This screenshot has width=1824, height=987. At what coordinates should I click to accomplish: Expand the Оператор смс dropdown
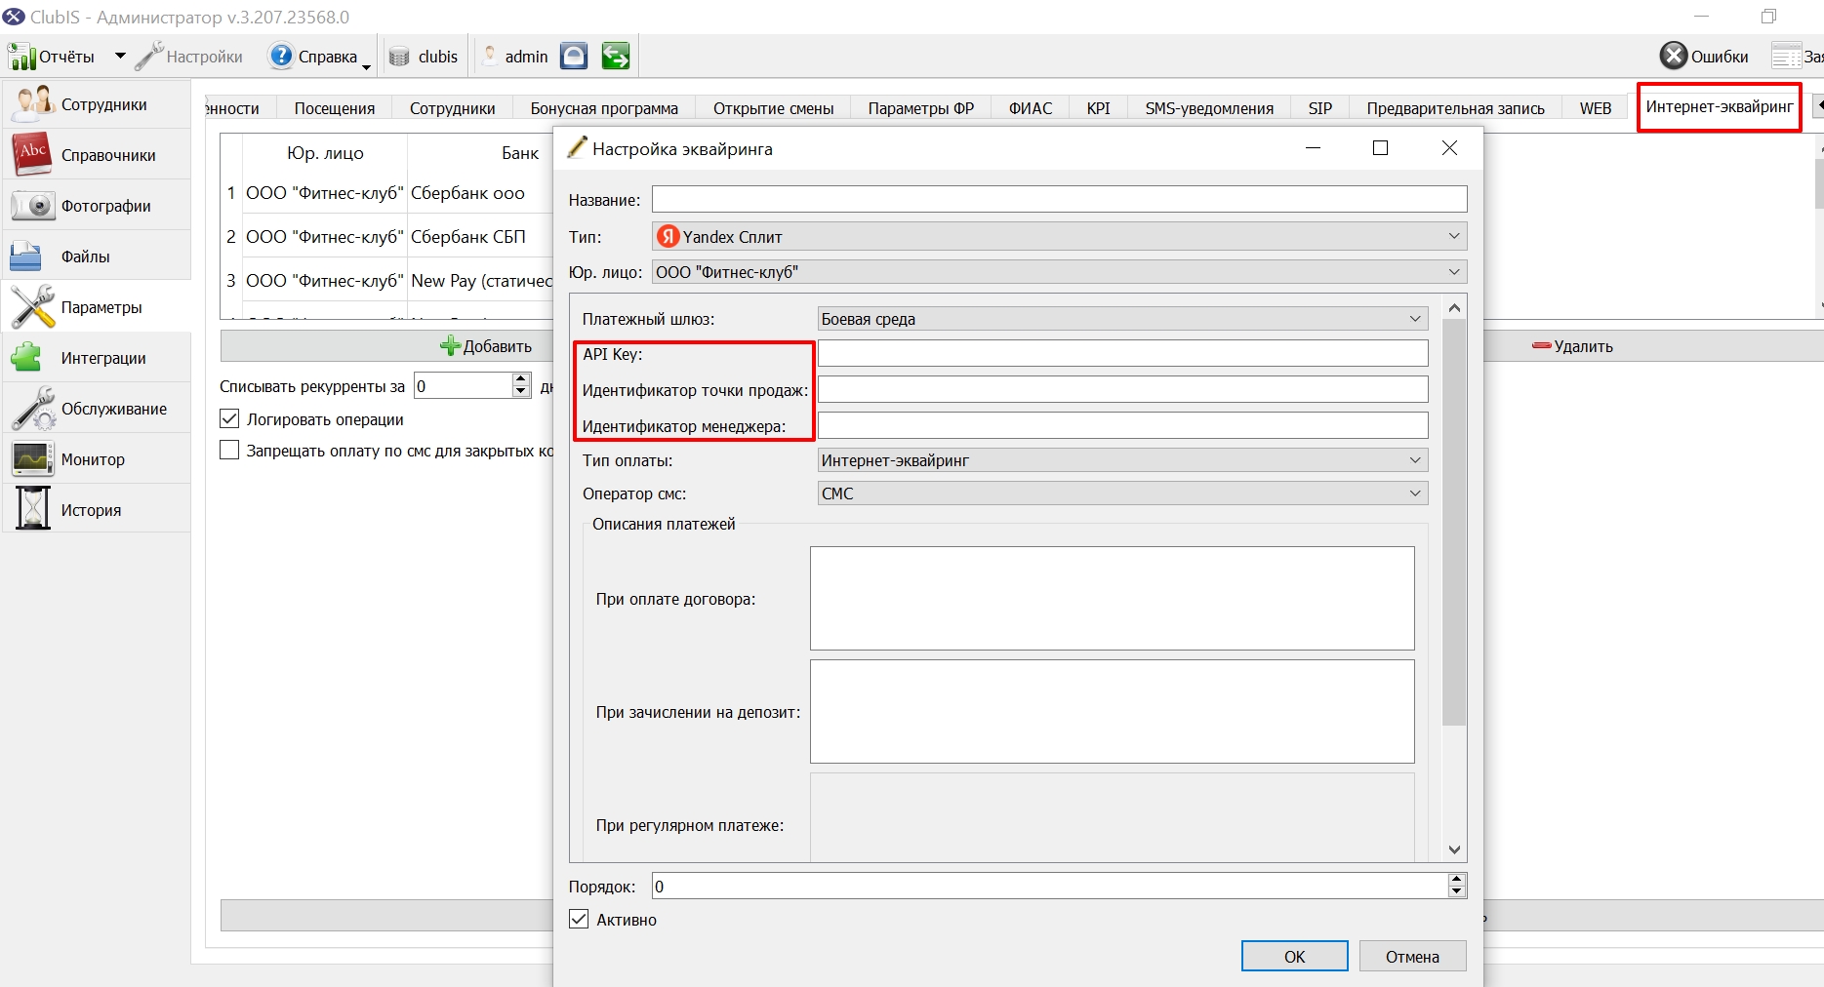[x=1122, y=493]
